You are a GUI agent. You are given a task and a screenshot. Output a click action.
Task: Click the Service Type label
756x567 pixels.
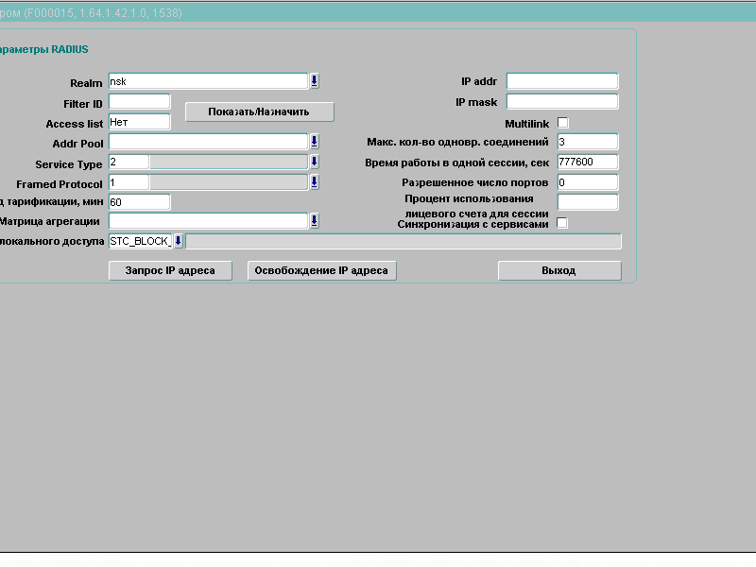(x=69, y=164)
